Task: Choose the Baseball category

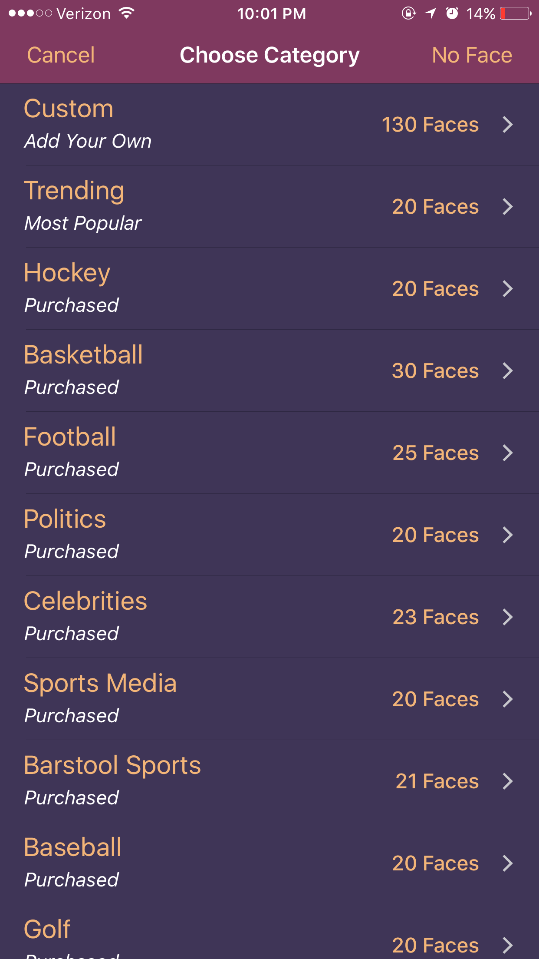Action: 269,863
